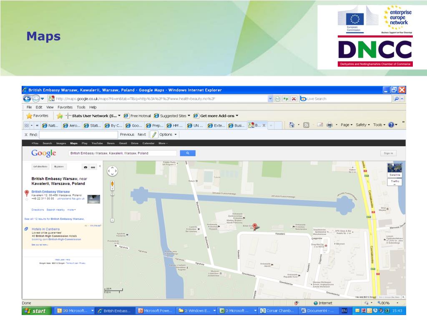The width and height of the screenshot is (427, 320).
Task: Open the Page menu dropdown
Action: tap(347, 125)
